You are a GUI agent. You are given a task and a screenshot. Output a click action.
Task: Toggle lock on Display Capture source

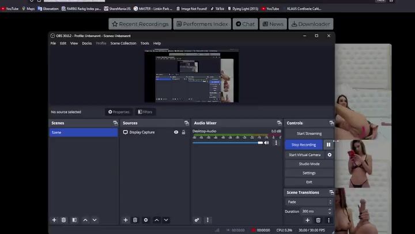point(183,132)
